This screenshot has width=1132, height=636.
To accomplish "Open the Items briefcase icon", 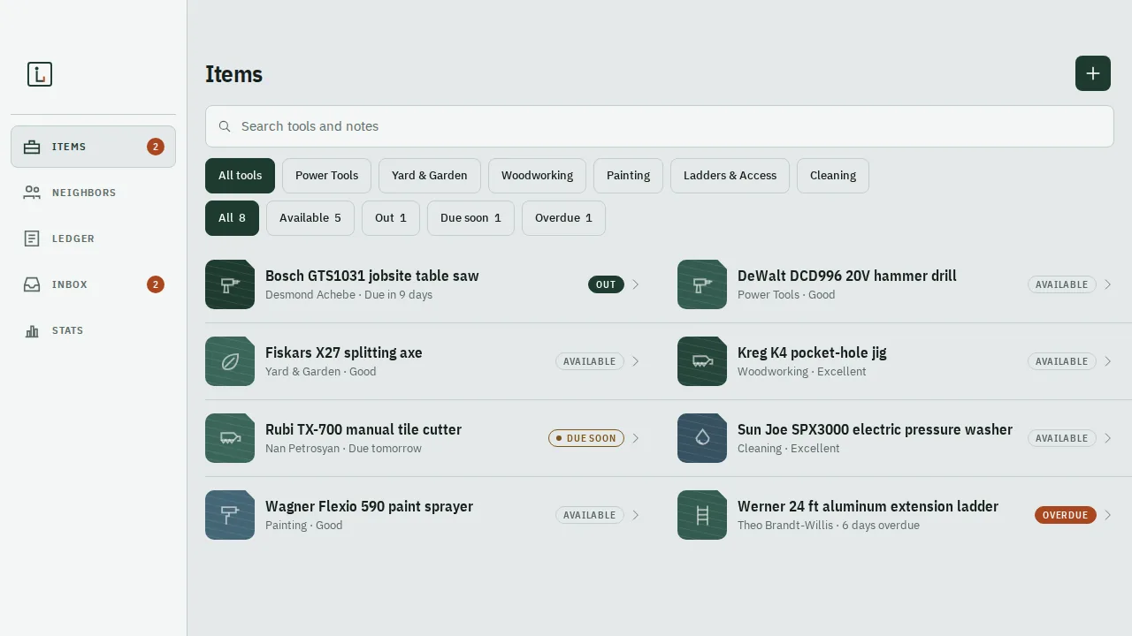I will (32, 147).
